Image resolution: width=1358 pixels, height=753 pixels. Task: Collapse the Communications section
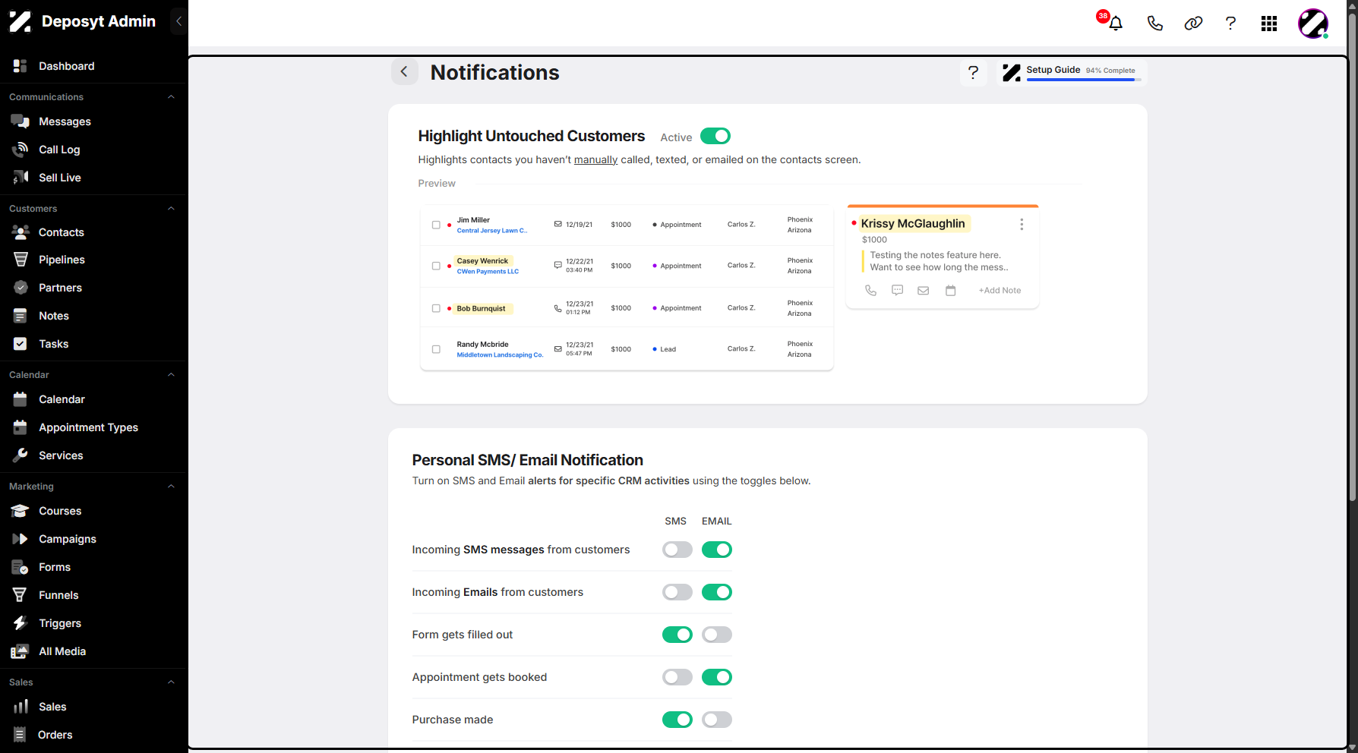pyautogui.click(x=171, y=97)
